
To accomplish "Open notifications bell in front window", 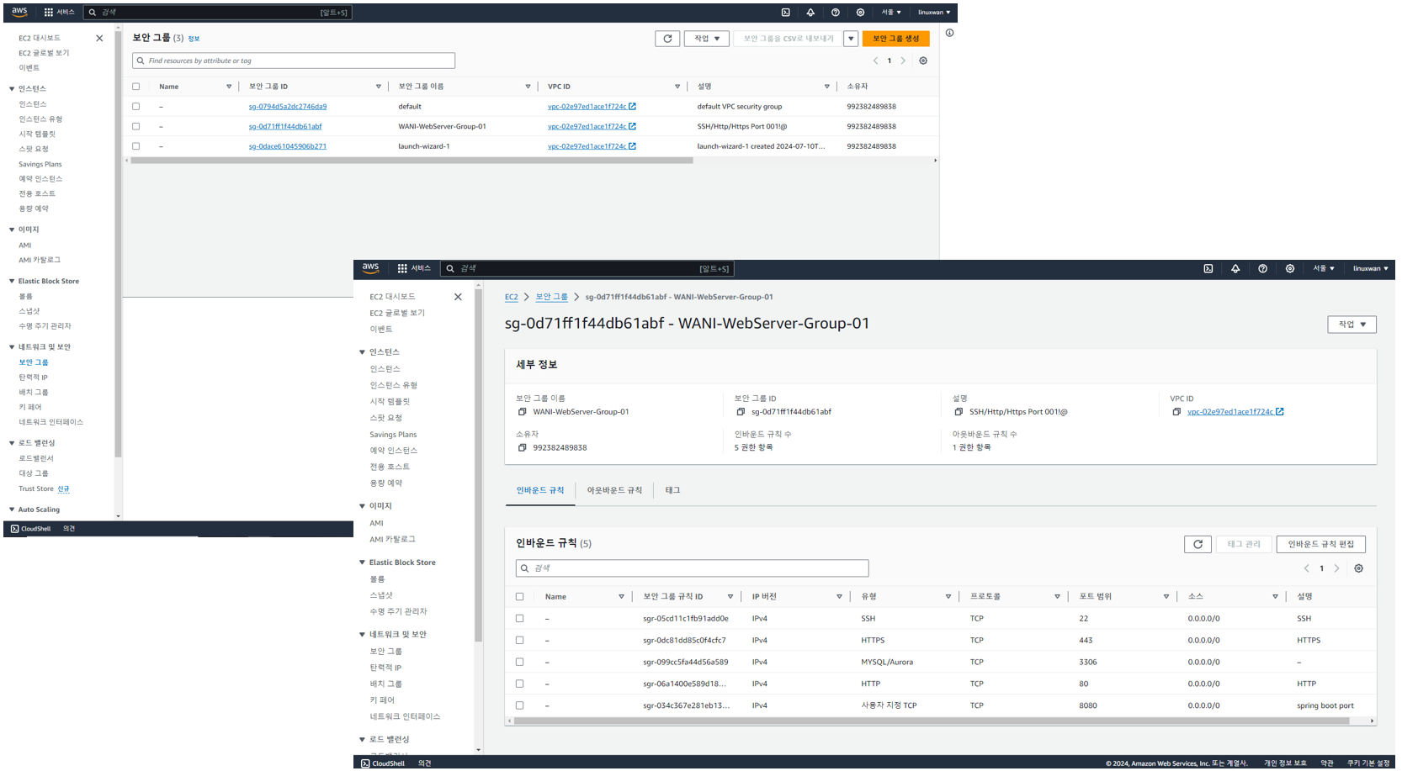I will [1235, 268].
